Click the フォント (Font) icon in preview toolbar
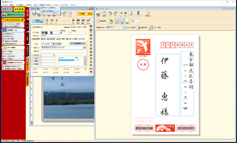Image resolution: width=237 pixels, height=143 pixels. (x=111, y=21)
